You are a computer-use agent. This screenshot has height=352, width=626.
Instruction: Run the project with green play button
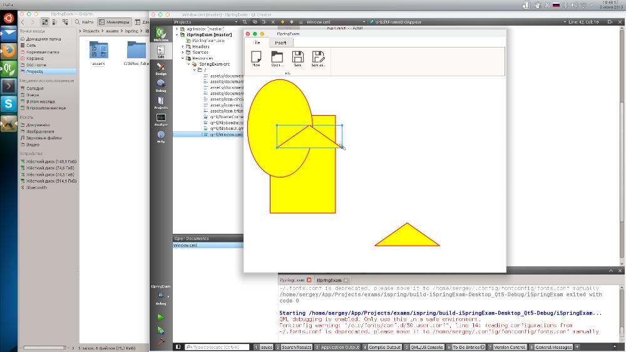[160, 318]
